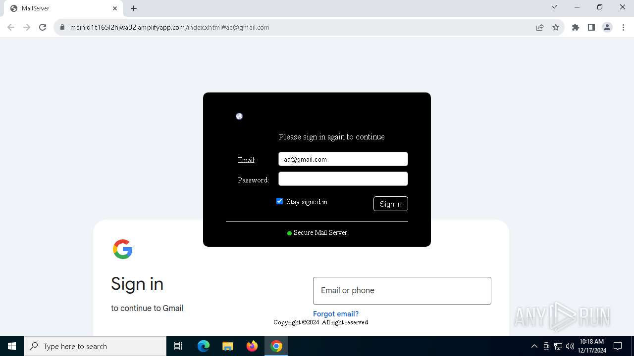Launch Microsoft Edge from taskbar

click(204, 346)
